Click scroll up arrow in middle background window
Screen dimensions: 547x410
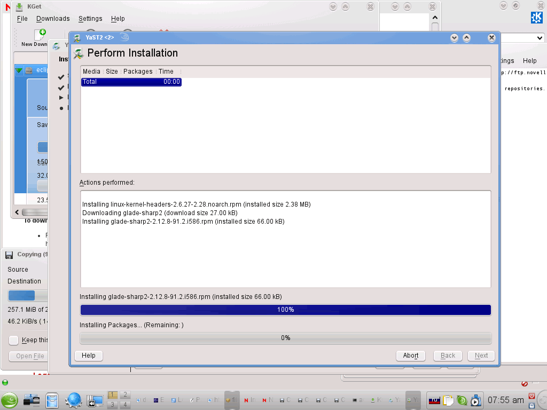coord(435,18)
